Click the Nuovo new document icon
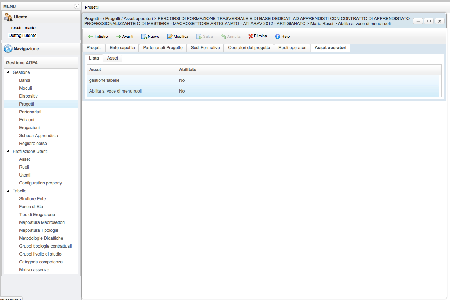450x300 pixels. tap(144, 37)
